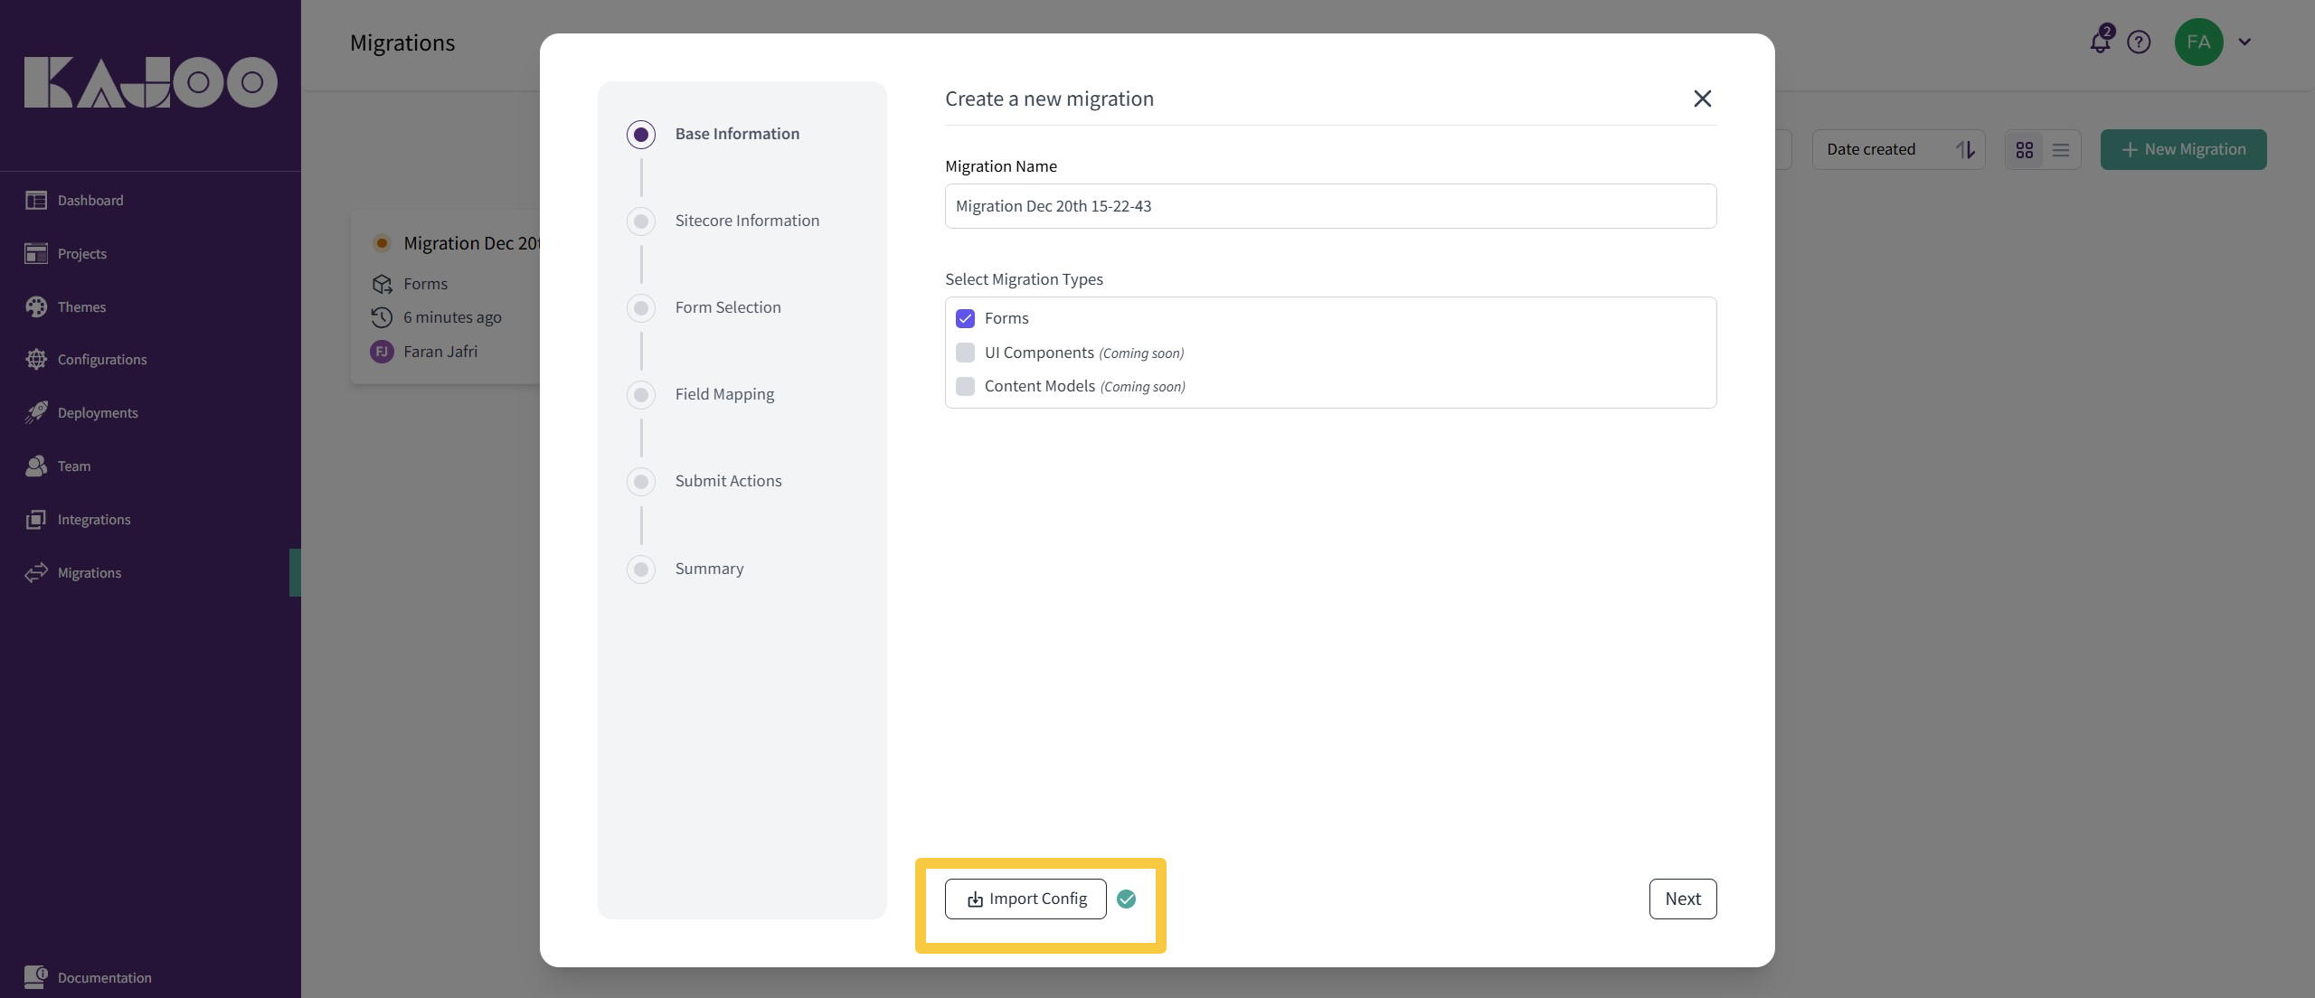Open the FA user avatar menu
Screen dimensions: 2315x998
click(2198, 42)
